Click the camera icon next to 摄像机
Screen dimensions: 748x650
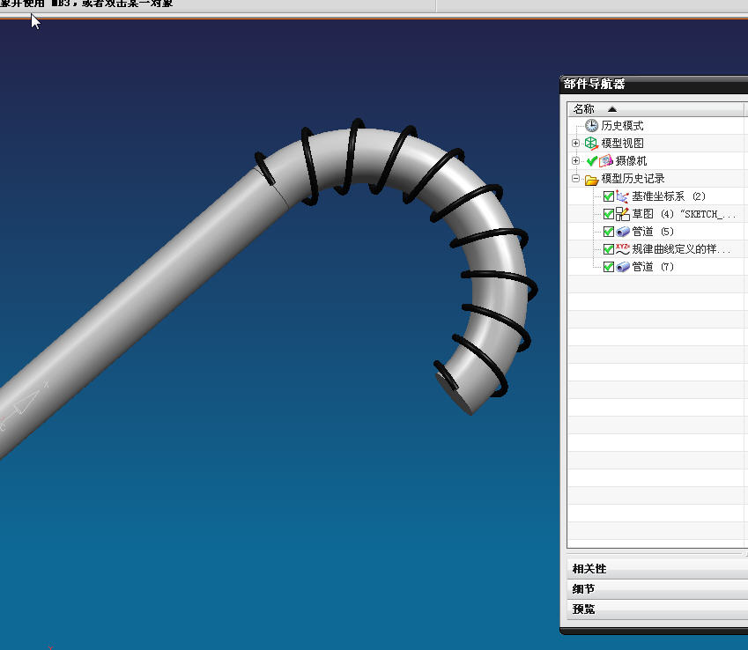tap(606, 160)
